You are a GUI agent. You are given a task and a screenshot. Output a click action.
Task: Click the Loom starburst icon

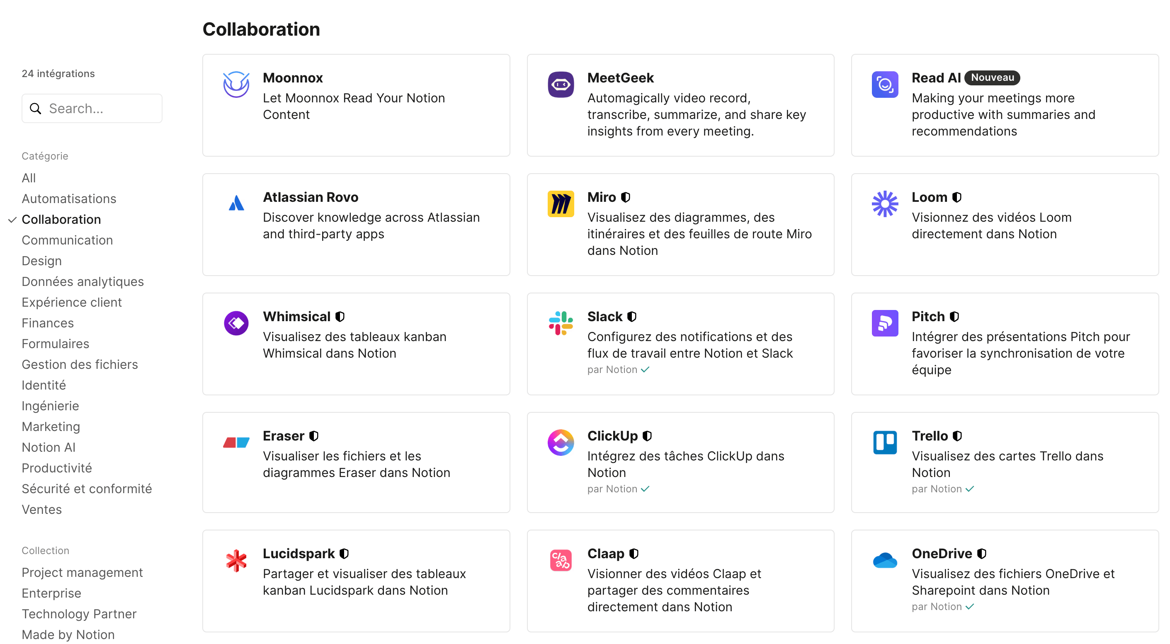pyautogui.click(x=885, y=204)
